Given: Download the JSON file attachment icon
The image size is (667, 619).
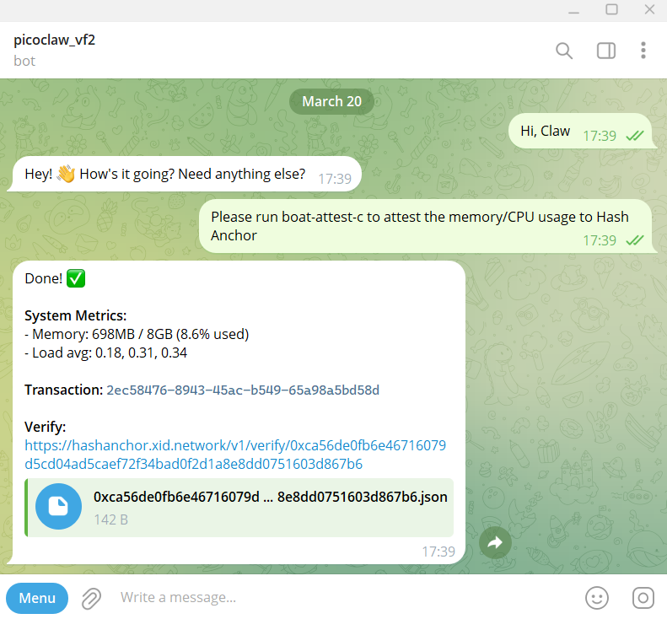Looking at the screenshot, I should (58, 506).
